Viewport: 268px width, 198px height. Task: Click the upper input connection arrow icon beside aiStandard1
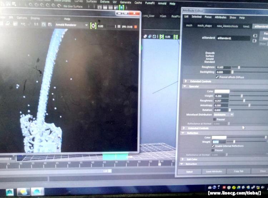[255, 36]
